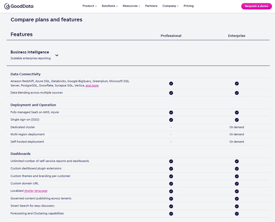Click the 'Dashboards' subheading
Image resolution: width=275 pixels, height=222 pixels.
tap(21, 154)
